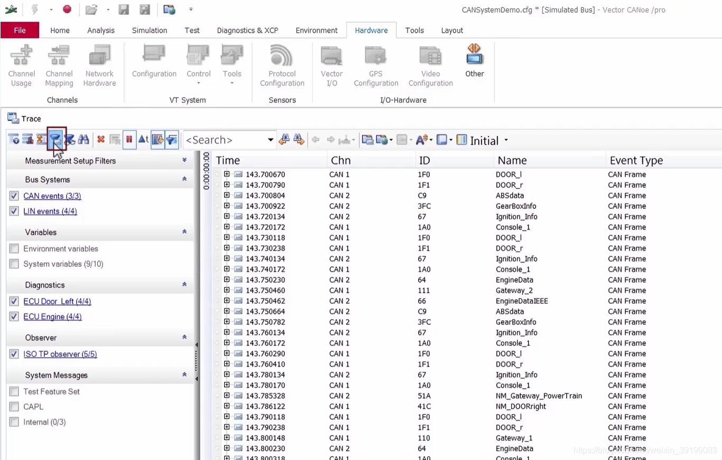Click find next binoculars icon beside Search

[x=299, y=140]
